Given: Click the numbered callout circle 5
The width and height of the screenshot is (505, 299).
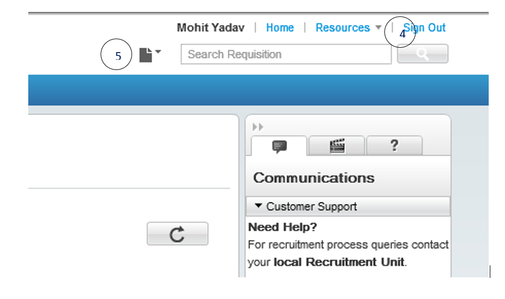Looking at the screenshot, I should click(117, 56).
